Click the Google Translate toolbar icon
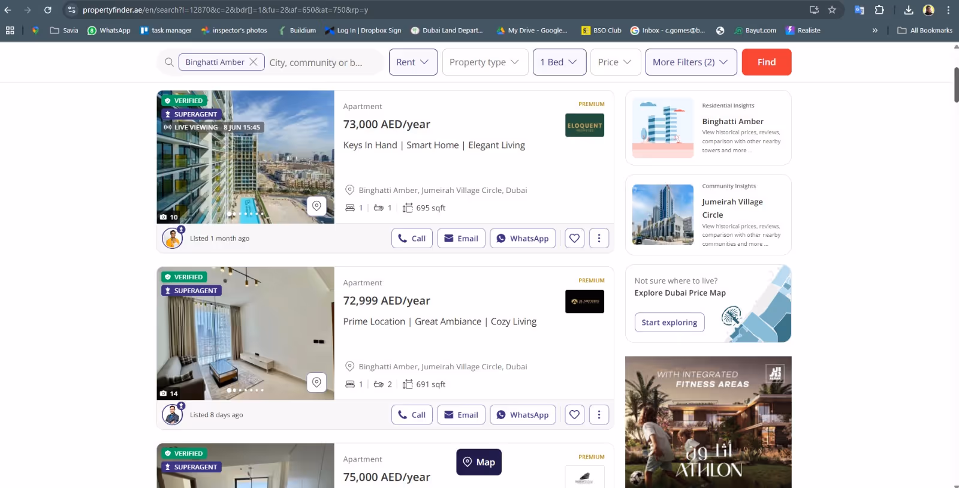 [x=860, y=10]
